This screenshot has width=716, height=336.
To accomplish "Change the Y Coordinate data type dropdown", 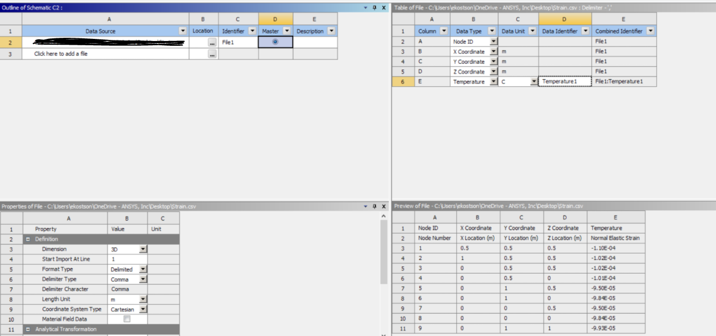I will click(493, 62).
